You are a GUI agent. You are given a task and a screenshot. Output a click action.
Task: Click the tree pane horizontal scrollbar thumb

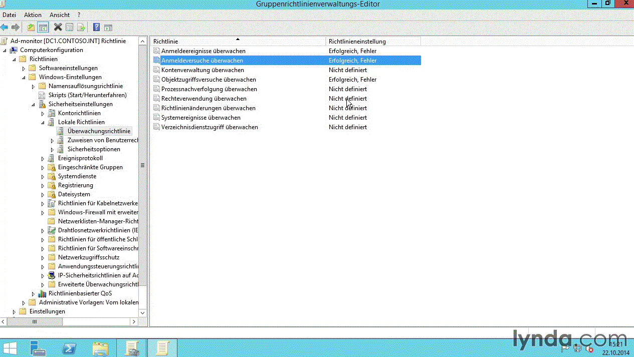[34, 321]
